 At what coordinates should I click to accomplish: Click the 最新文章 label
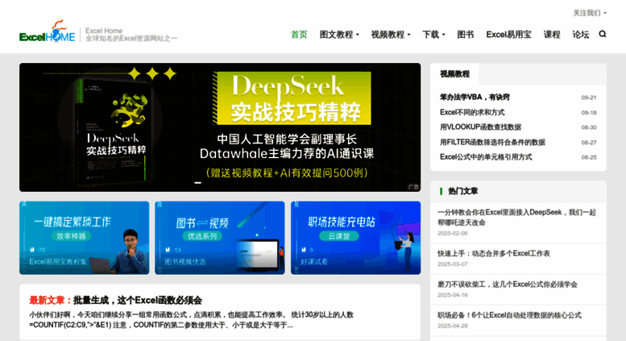click(x=50, y=300)
